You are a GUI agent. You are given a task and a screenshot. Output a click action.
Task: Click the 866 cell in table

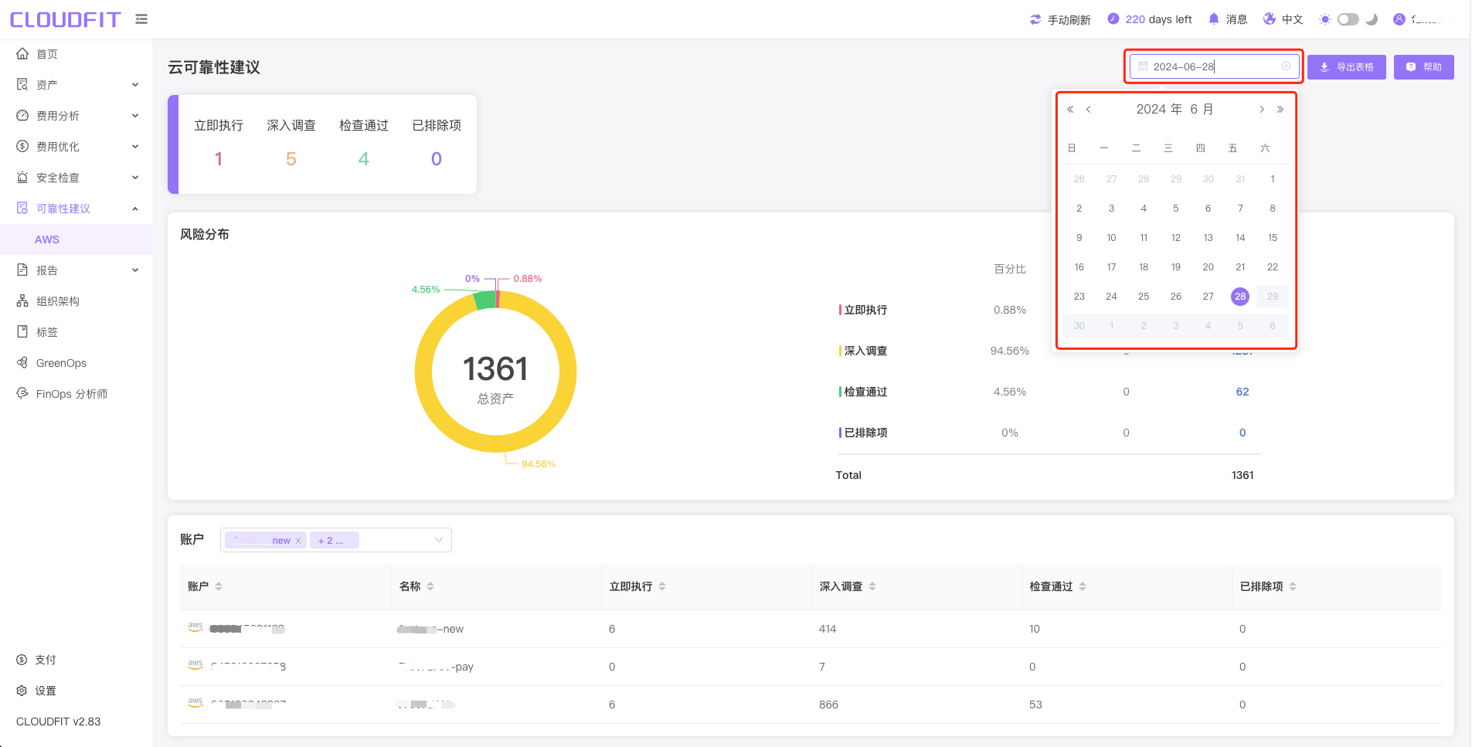828,705
